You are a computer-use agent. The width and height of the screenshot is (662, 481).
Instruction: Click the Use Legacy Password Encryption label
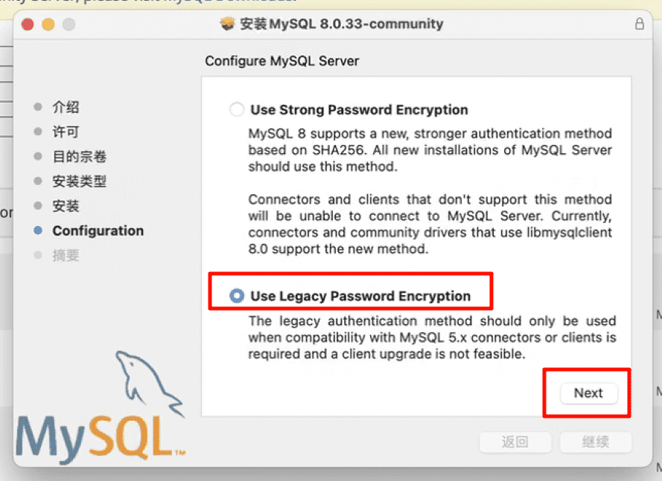(360, 296)
